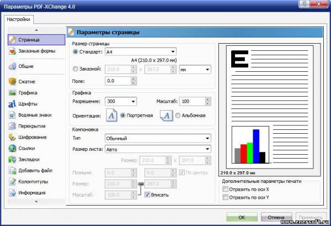Enable Отразить по оси Y
Screen dimensions: 331x226
click(x=225, y=197)
